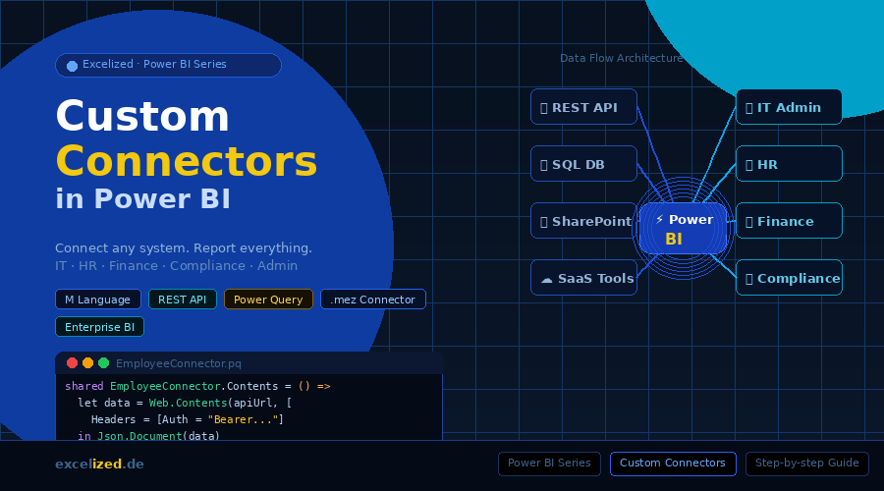Click the SharePoint source node
884x491 pixels.
pyautogui.click(x=584, y=221)
